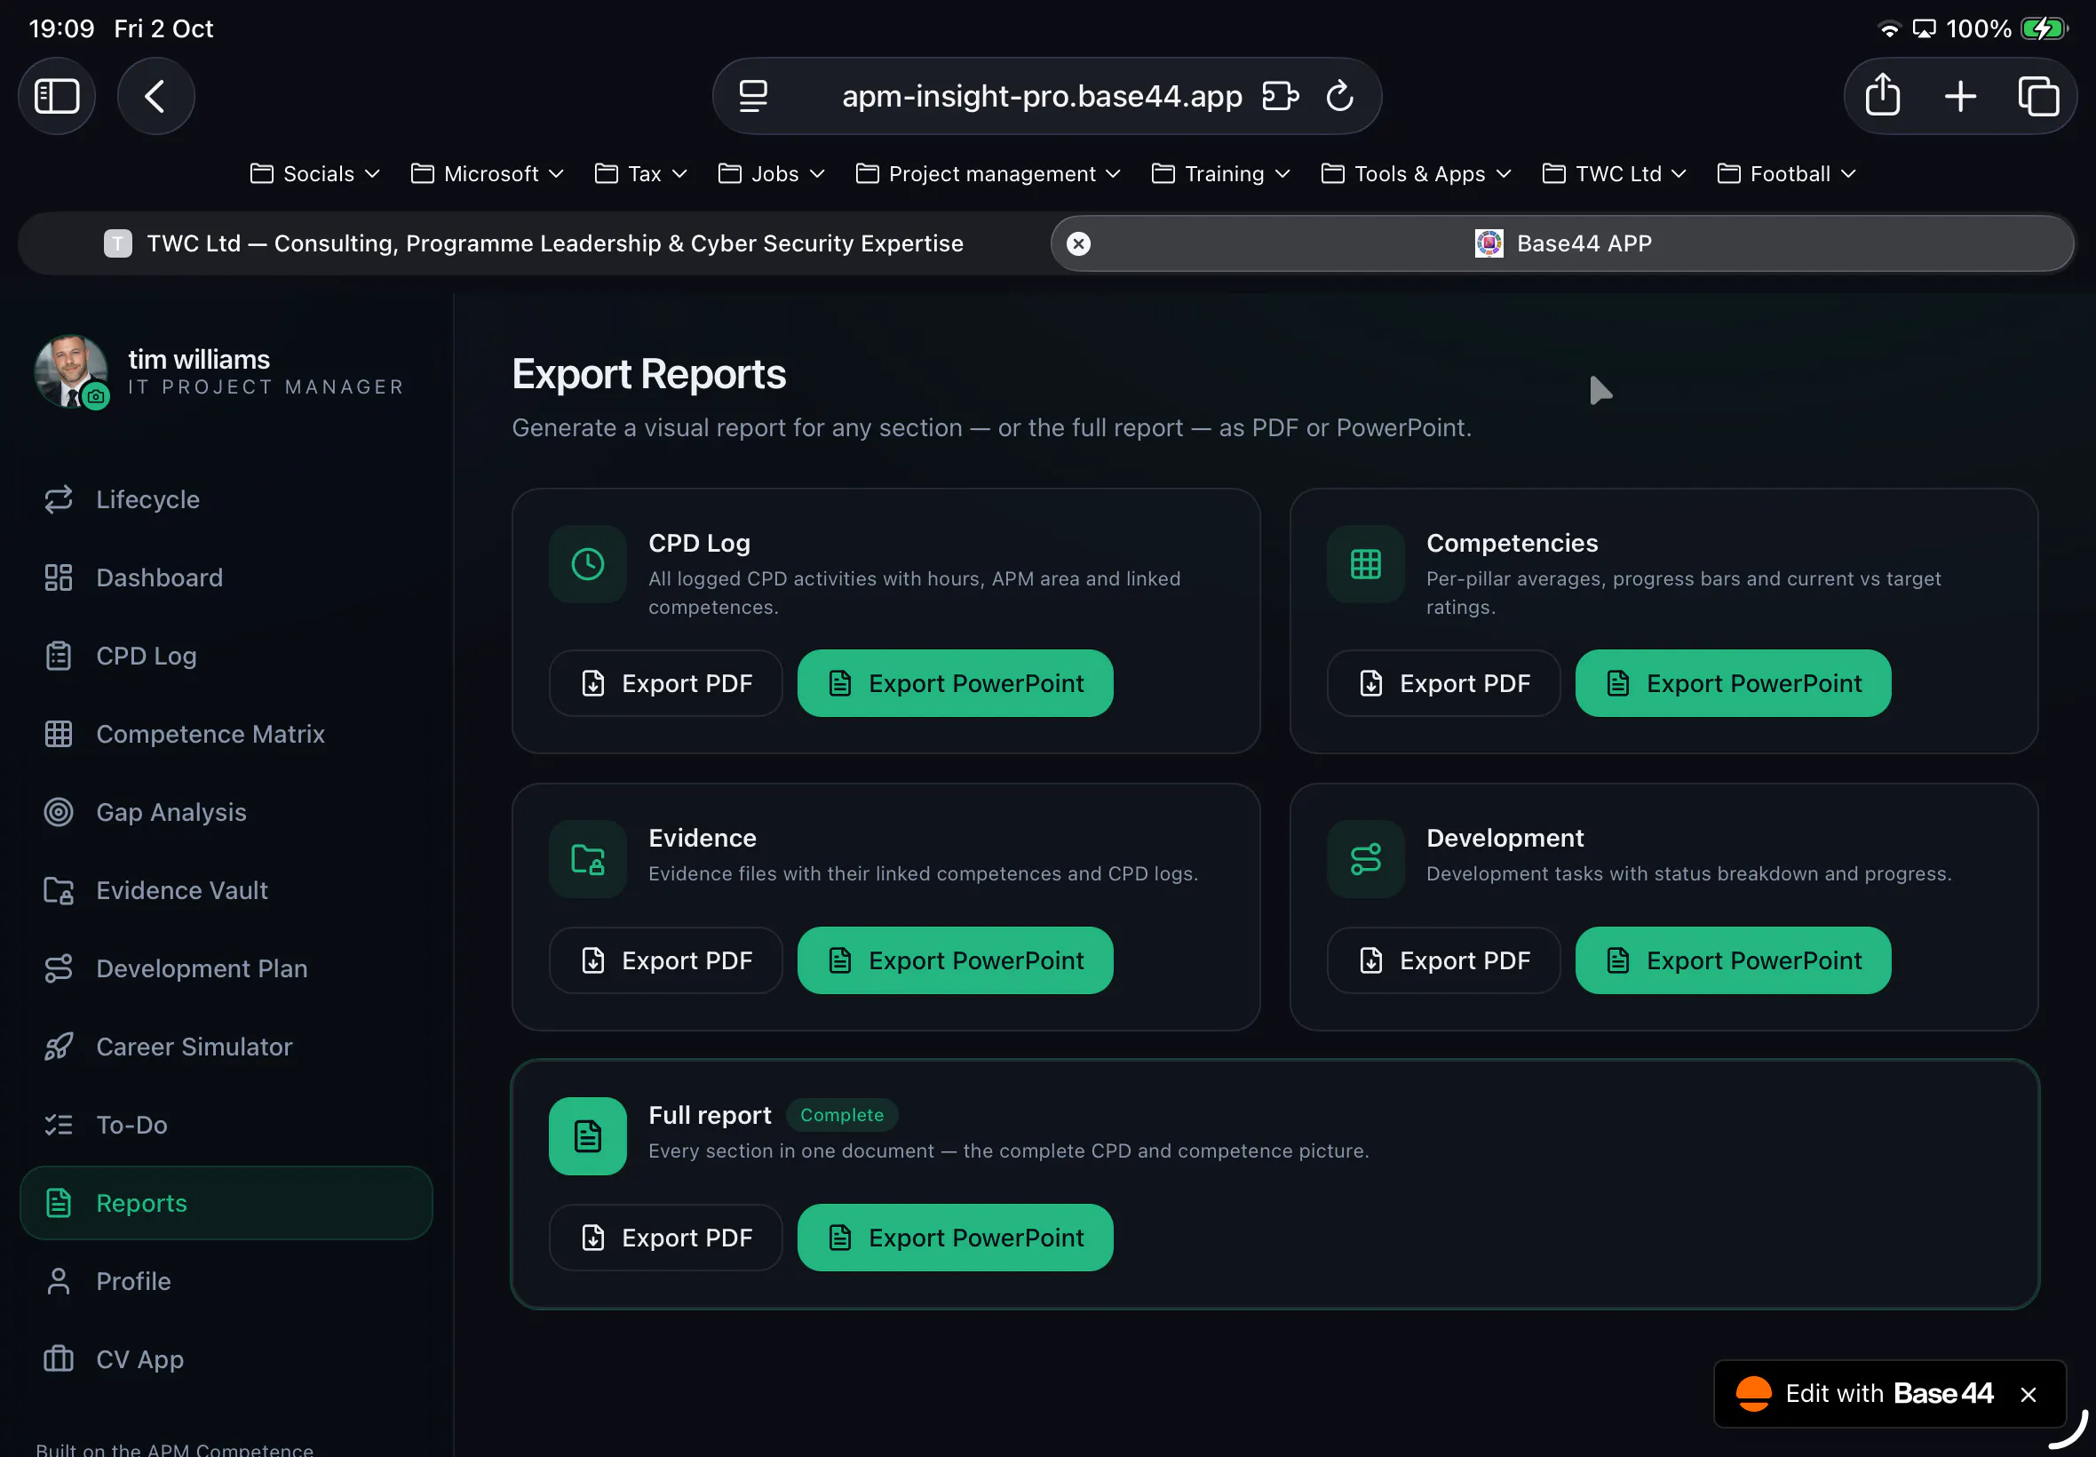Image resolution: width=2096 pixels, height=1457 pixels.
Task: Open Lifecycle in the sidebar
Action: tap(226, 499)
